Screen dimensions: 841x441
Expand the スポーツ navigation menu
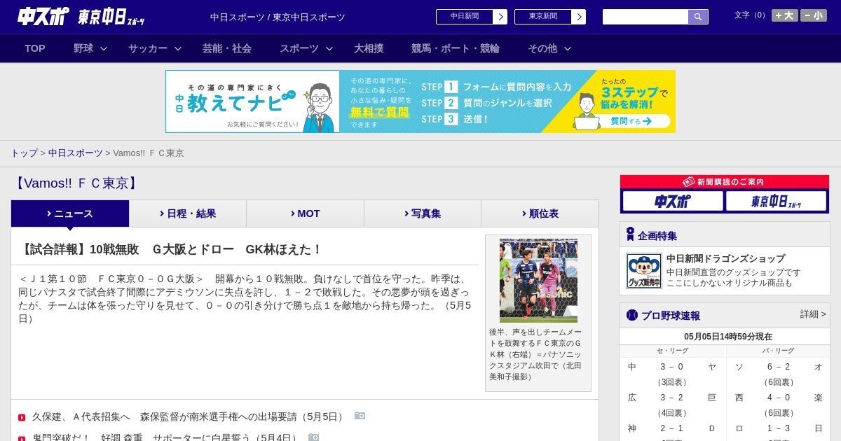coord(306,48)
